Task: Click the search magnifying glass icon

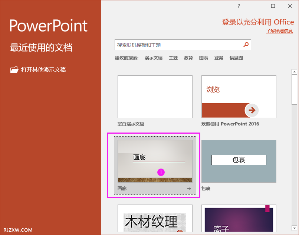Action: pos(246,45)
